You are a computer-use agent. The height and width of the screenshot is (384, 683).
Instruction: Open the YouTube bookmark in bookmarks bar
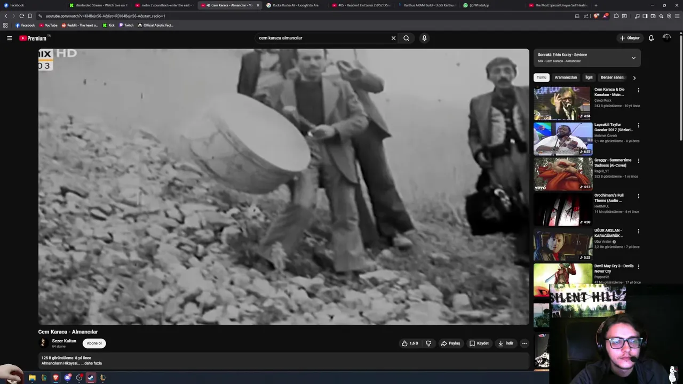pos(48,25)
